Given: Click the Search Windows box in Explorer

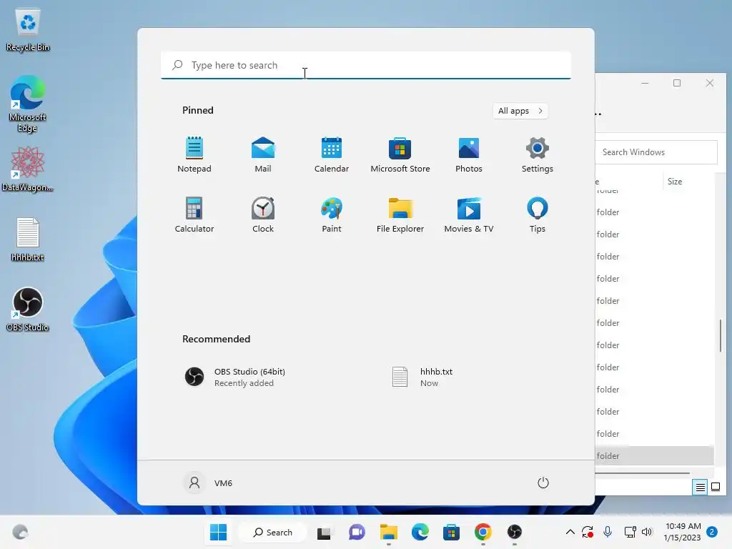Looking at the screenshot, I should tap(656, 152).
